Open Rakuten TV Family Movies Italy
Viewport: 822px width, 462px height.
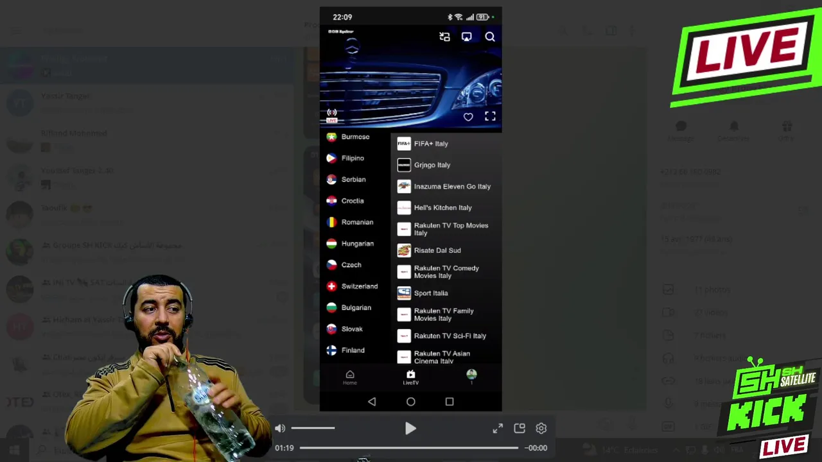coord(446,314)
